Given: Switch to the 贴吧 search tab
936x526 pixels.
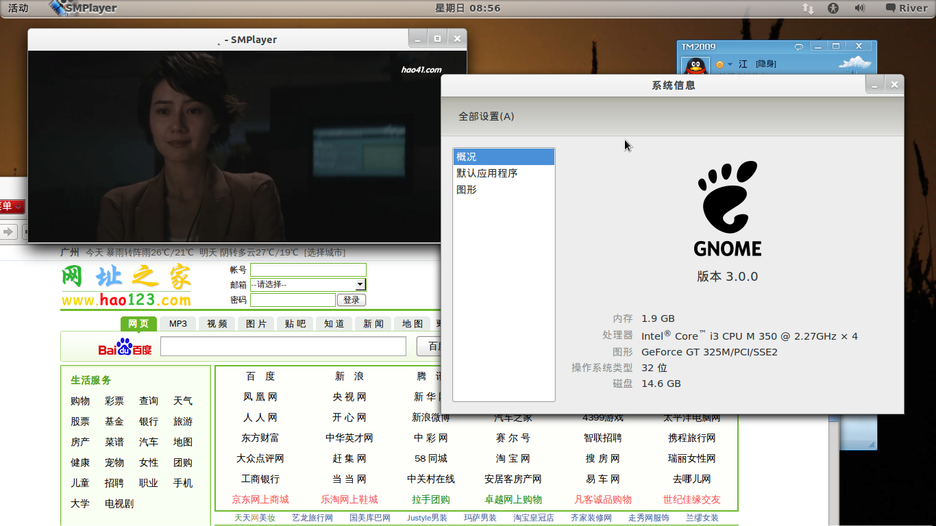Looking at the screenshot, I should [295, 323].
